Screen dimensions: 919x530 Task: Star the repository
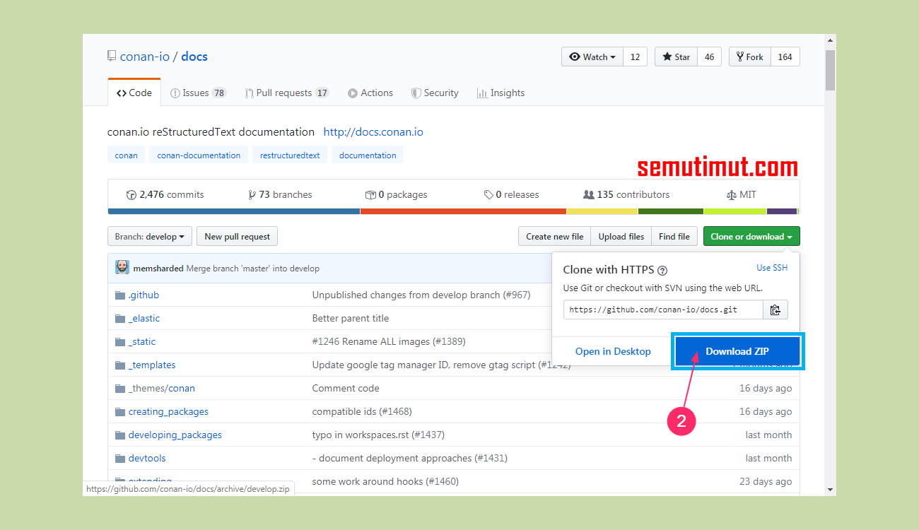tap(676, 57)
